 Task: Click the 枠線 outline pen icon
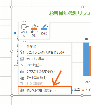click(x=44, y=27)
